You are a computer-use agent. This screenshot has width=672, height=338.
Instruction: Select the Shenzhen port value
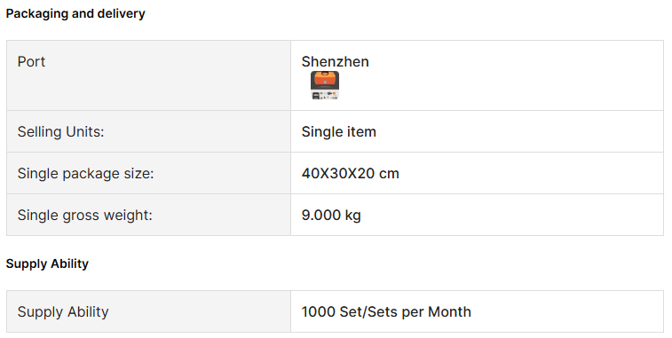[336, 62]
